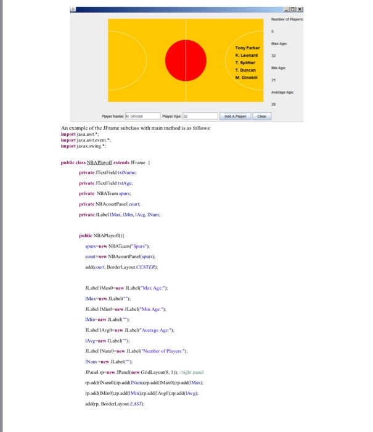The width and height of the screenshot is (373, 432).
Task: Click the T. Splitter name on court
Action: [245, 63]
